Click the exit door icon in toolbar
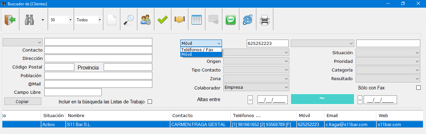426x134 pixels. [10, 20]
